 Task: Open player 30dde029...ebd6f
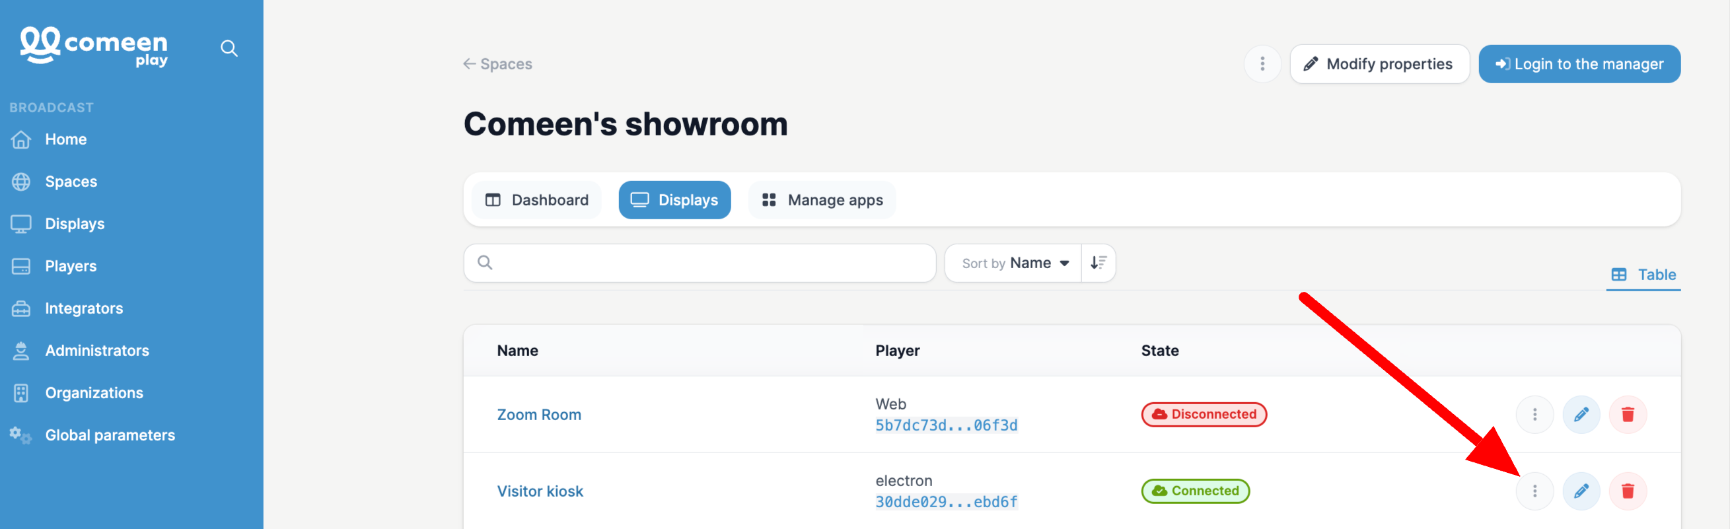tap(947, 502)
